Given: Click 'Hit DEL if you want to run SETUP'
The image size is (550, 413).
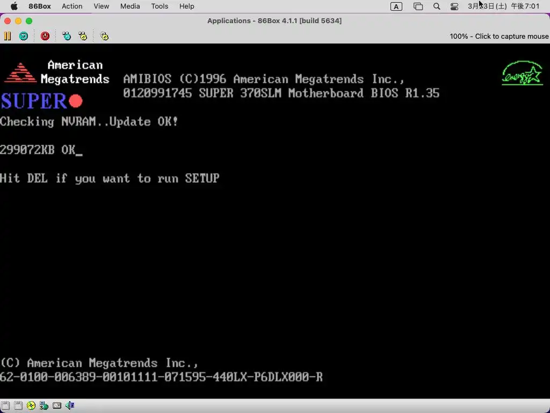Looking at the screenshot, I should pyautogui.click(x=110, y=179).
